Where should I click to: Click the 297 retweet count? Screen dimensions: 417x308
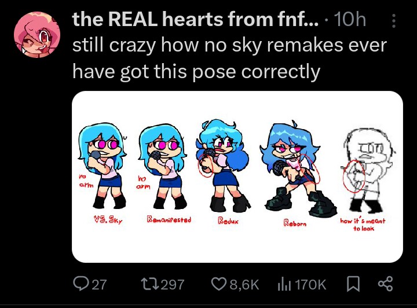[x=173, y=284]
